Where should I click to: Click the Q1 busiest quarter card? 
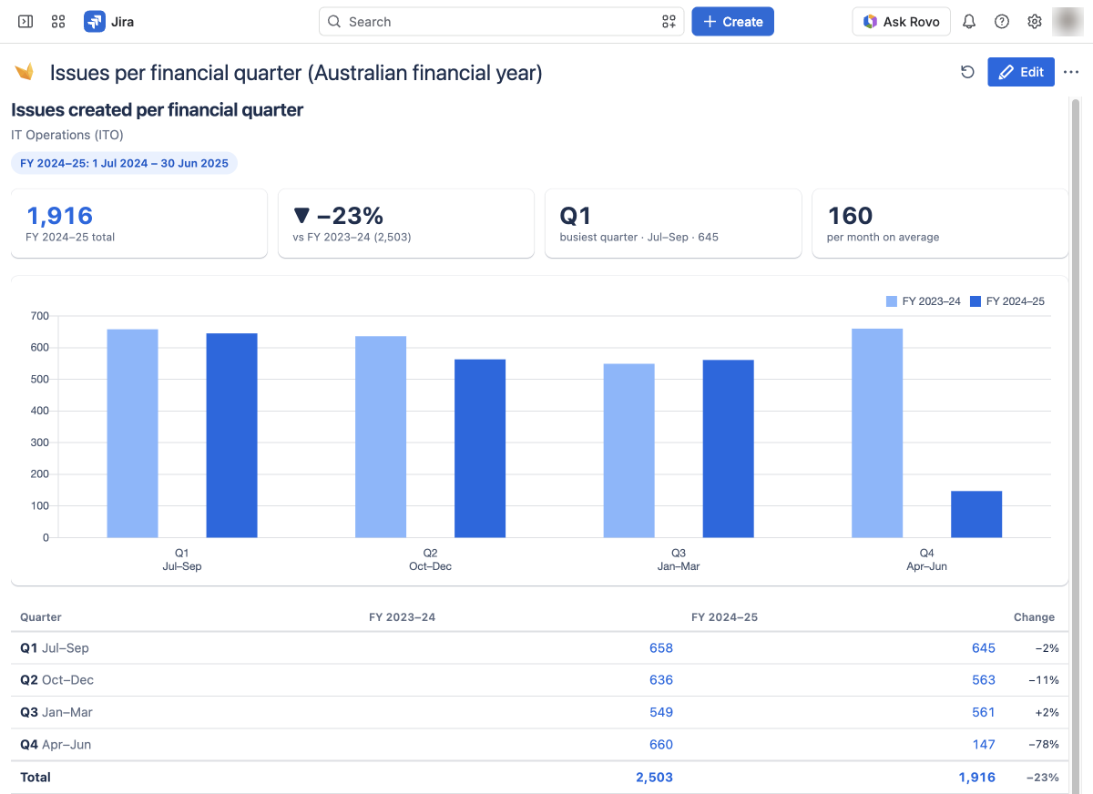tap(673, 224)
